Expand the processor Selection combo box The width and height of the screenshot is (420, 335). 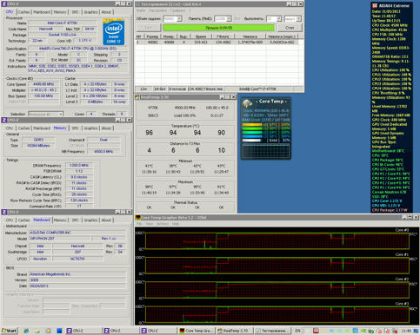click(x=45, y=114)
